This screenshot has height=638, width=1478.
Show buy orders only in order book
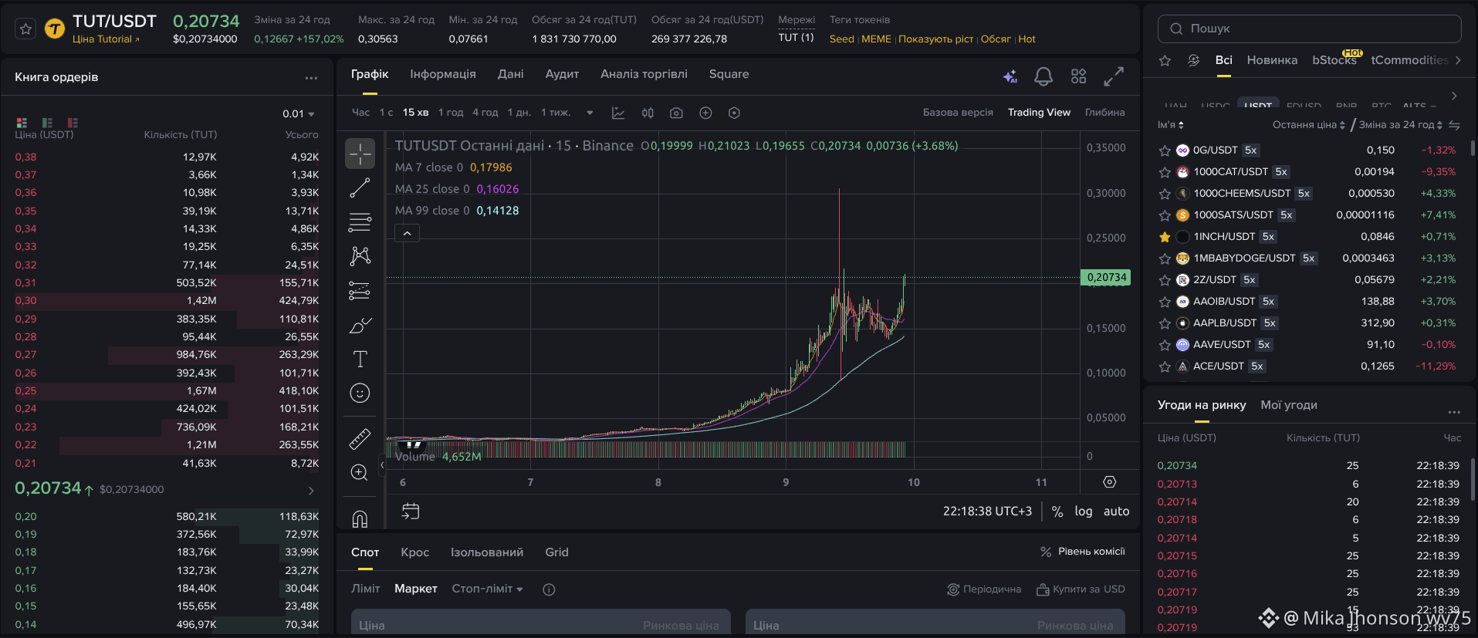[x=47, y=123]
